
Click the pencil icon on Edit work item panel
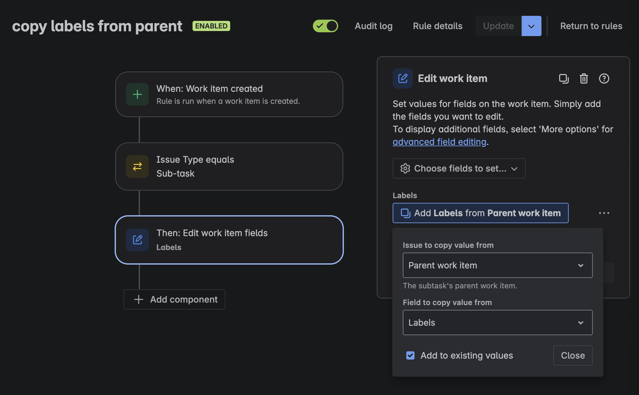[x=402, y=78]
